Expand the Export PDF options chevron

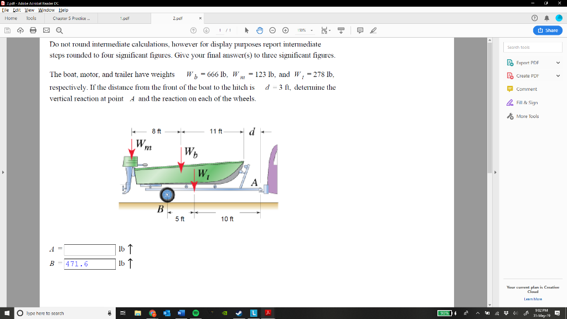[558, 62]
